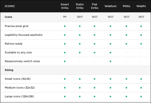Click Scalable to any size dot for Webfont
The image size is (151, 103).
coord(111,52)
